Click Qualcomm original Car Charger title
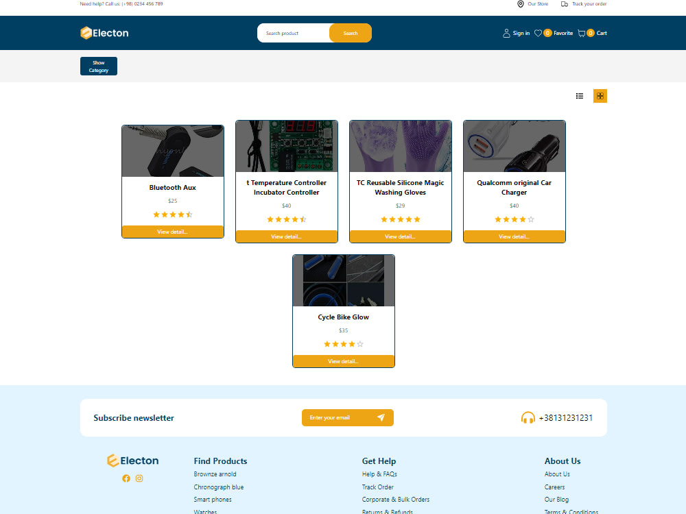Screen dimensions: 686x514 coord(514,188)
